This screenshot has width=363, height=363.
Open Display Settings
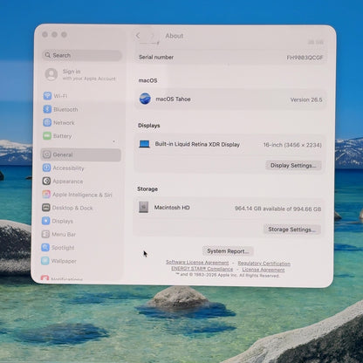coord(293,165)
